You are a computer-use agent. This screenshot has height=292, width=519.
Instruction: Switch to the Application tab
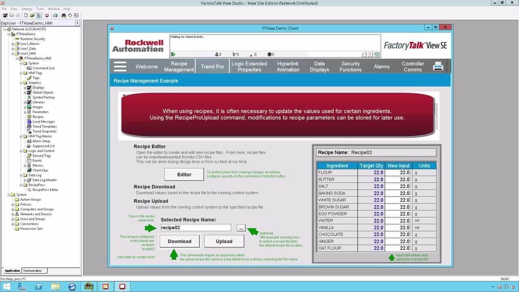pos(12,271)
